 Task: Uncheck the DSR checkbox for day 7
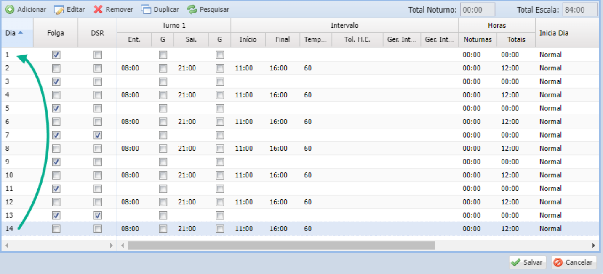(x=98, y=135)
